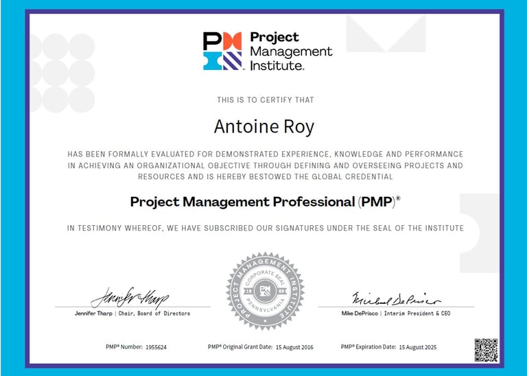Click the PMI colorful logo emblem
This screenshot has width=527, height=376.
222,51
